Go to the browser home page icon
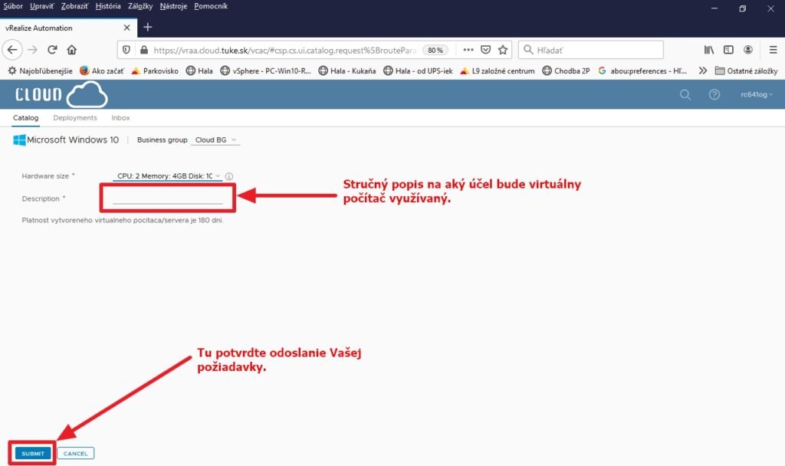785x466 pixels. pos(72,50)
